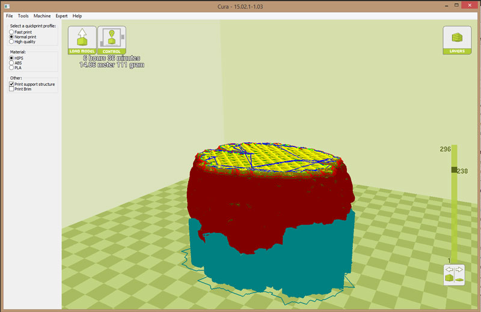This screenshot has width=481, height=312.
Task: Expand the Expert menu
Action: pyautogui.click(x=61, y=16)
